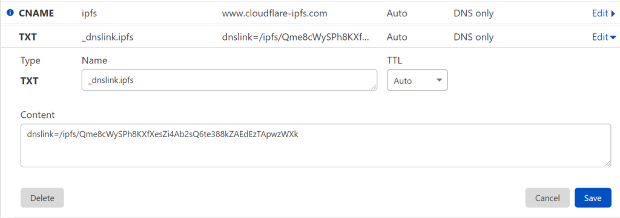Click inside the Content text area

[315, 146]
